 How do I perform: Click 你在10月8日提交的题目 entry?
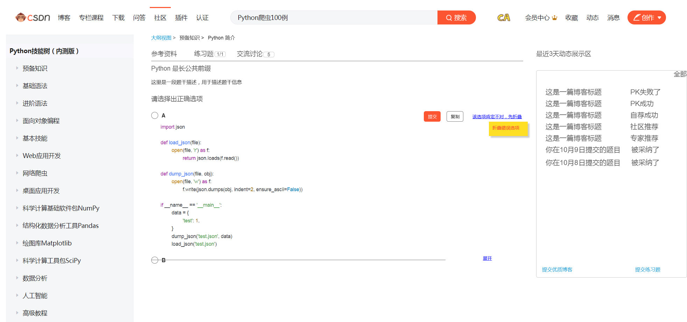[583, 163]
